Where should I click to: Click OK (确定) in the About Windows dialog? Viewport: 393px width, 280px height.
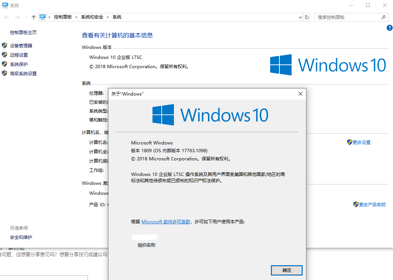pos(286,270)
